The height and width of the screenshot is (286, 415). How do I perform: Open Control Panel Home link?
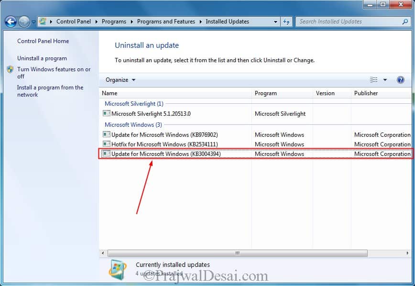click(43, 41)
